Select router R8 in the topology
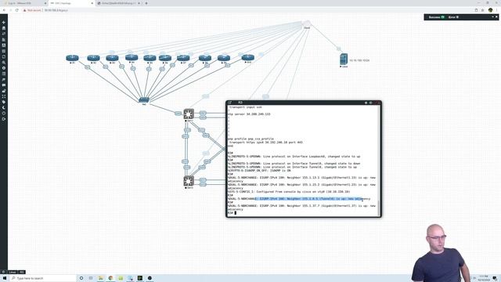 point(205,58)
